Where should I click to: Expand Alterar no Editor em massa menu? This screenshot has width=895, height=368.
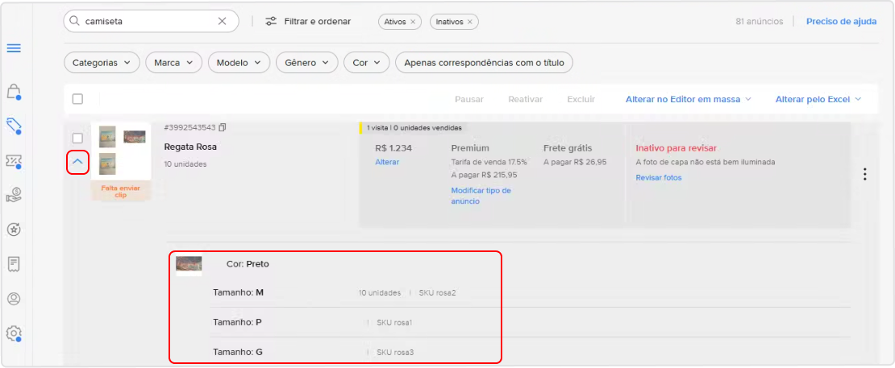689,99
